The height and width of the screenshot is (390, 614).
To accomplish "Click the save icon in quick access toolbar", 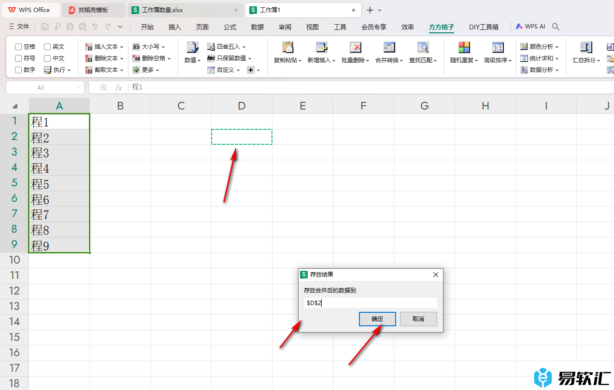I will point(45,27).
